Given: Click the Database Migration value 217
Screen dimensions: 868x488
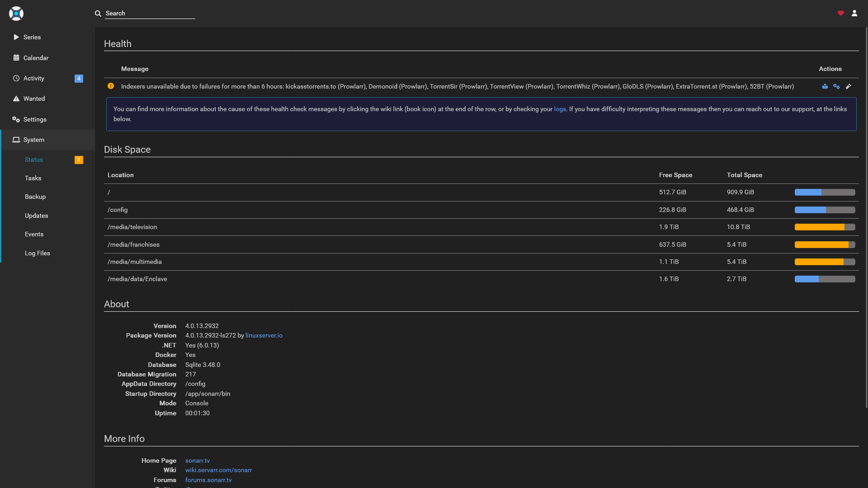Looking at the screenshot, I should point(190,374).
